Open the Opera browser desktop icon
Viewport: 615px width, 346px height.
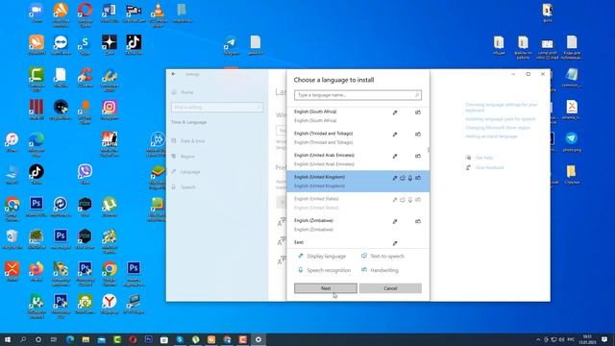click(x=86, y=13)
